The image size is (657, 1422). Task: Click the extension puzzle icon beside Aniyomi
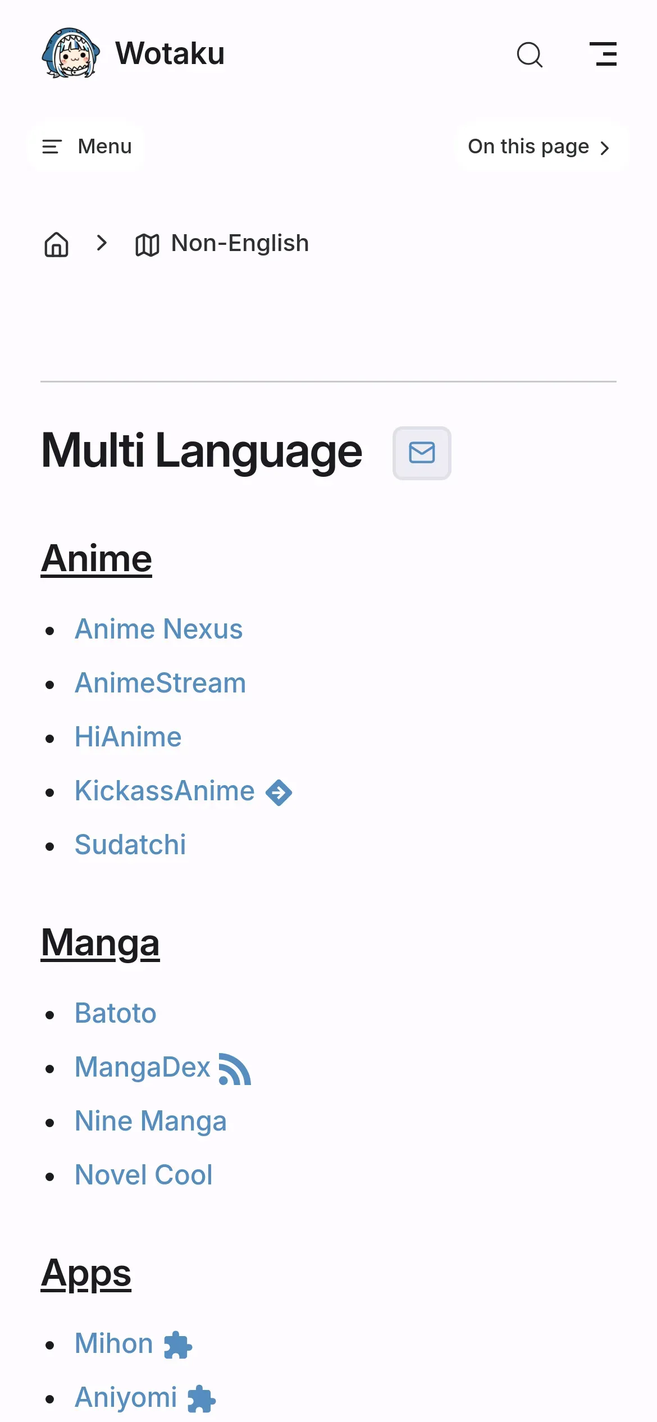202,1399
